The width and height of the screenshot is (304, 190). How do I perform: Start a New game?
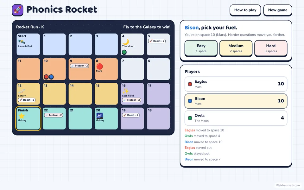tap(278, 10)
